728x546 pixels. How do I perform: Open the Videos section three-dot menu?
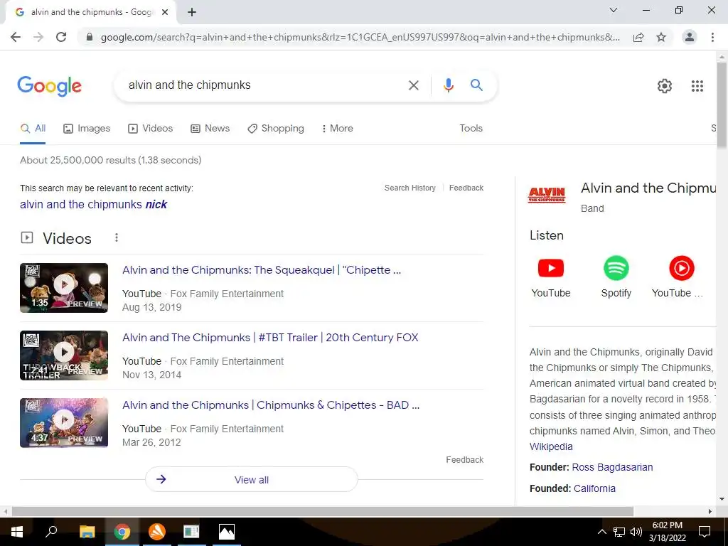pyautogui.click(x=117, y=237)
